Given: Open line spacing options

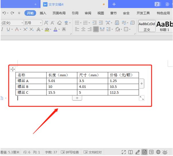Looking at the screenshot, I should coord(109,29).
